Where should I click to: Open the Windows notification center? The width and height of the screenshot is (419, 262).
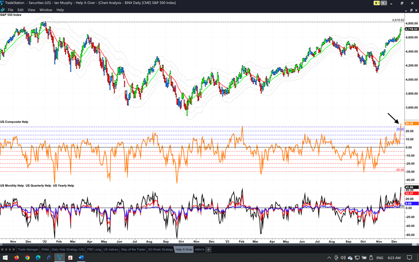pos(410,257)
